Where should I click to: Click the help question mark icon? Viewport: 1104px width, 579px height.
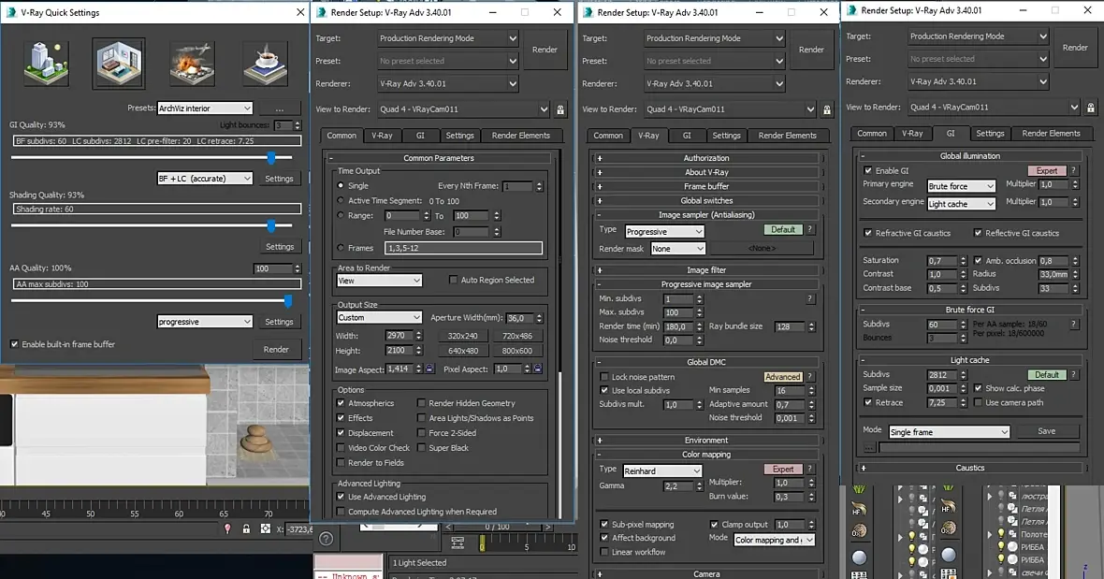326,539
